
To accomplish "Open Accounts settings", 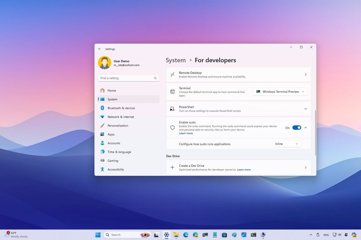I will point(114,143).
